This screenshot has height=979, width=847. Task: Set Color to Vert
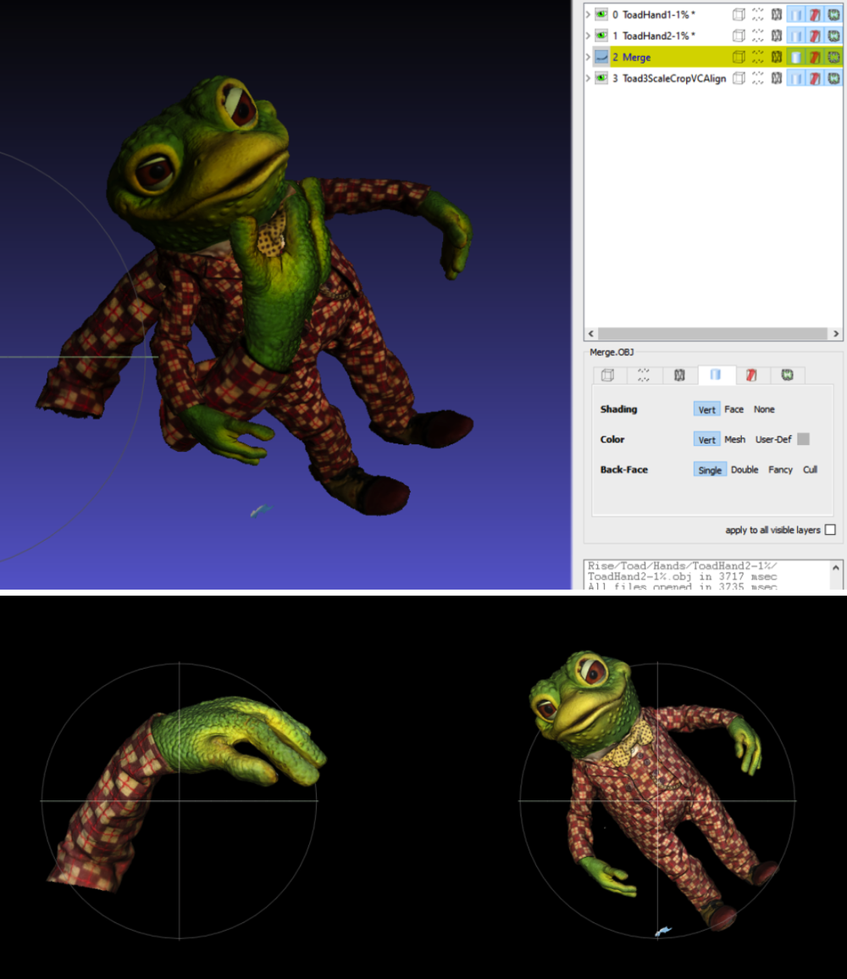pyautogui.click(x=706, y=439)
